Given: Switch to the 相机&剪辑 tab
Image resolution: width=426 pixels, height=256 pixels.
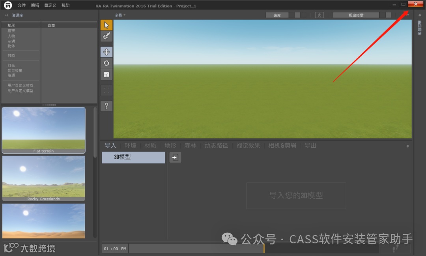Looking at the screenshot, I should (x=282, y=145).
